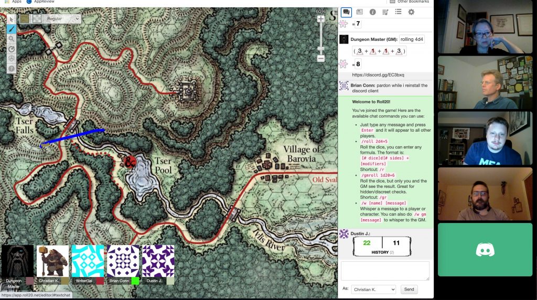Select the arrow Select tool

12,19
